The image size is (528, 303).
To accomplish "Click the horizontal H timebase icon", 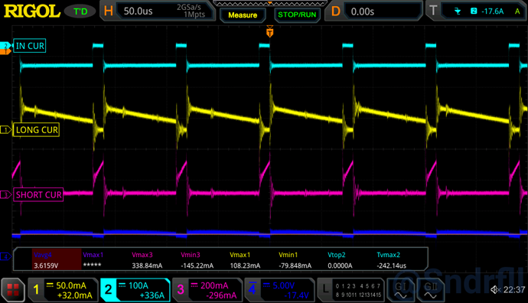I will click(109, 11).
